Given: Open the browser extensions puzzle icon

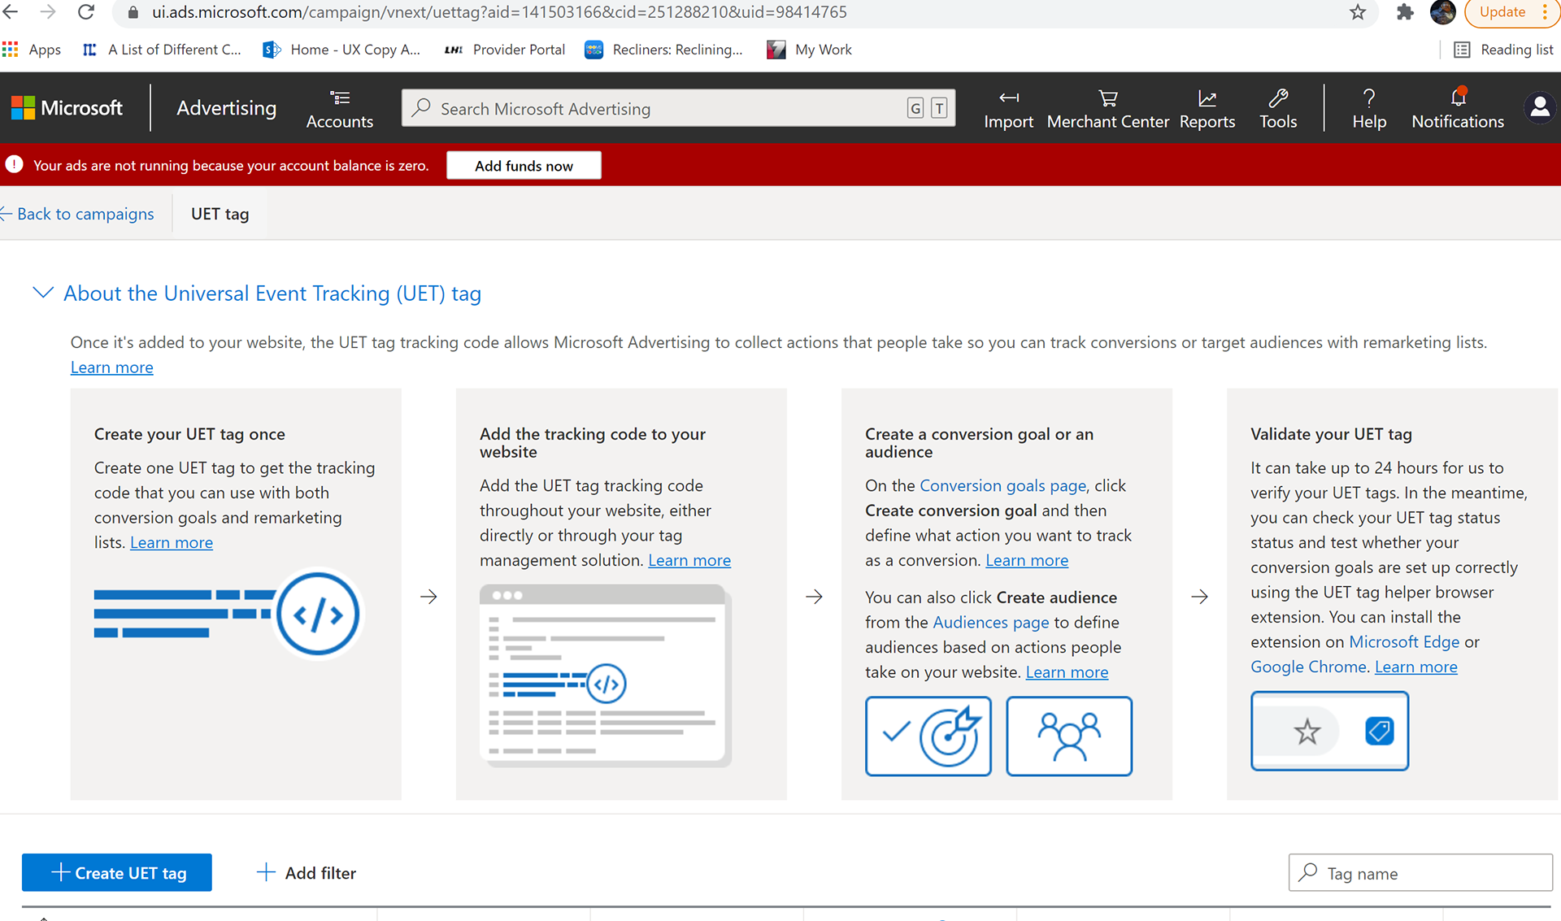Looking at the screenshot, I should (x=1404, y=12).
